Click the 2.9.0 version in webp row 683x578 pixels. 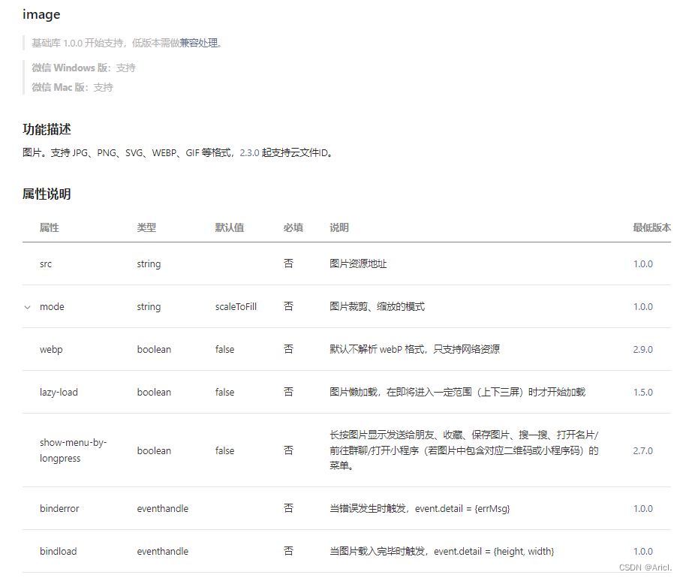click(x=643, y=349)
